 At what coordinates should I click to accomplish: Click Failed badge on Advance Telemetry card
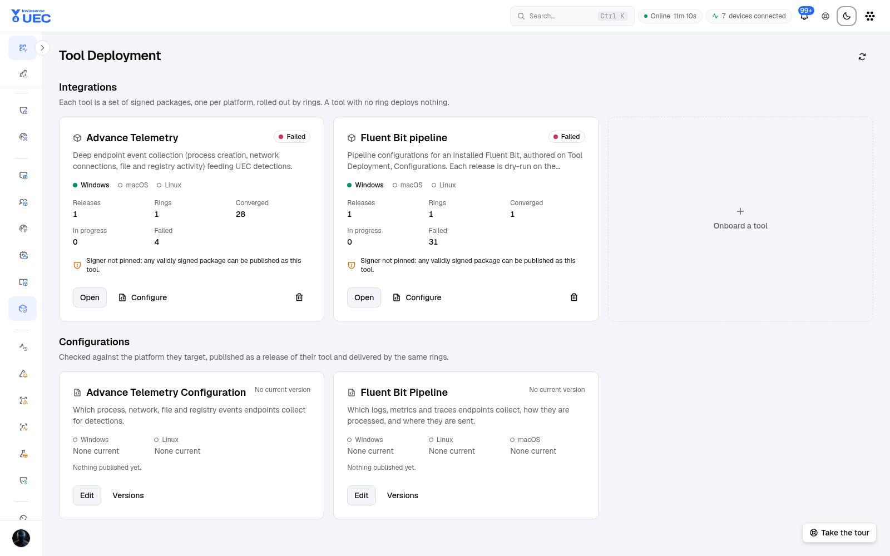point(292,137)
